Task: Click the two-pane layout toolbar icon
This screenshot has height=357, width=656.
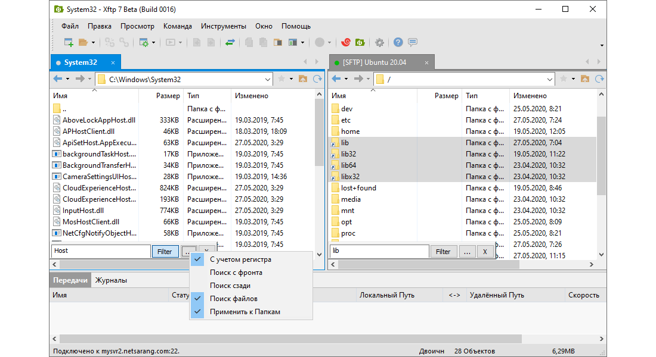Action: pyautogui.click(x=278, y=42)
